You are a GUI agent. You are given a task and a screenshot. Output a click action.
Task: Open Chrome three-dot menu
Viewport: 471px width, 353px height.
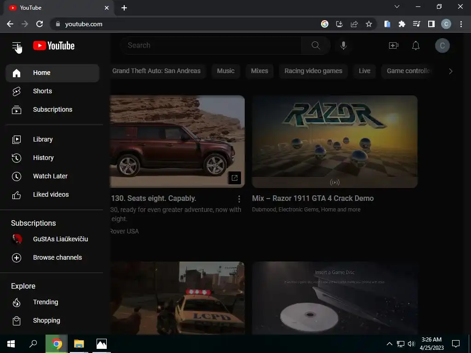pos(461,24)
